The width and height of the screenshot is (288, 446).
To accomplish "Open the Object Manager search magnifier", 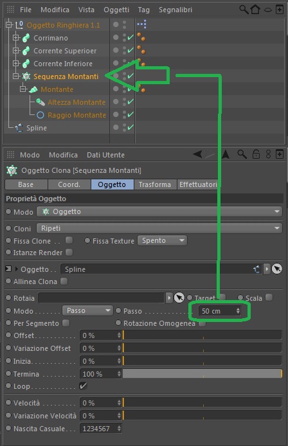I will [243, 10].
